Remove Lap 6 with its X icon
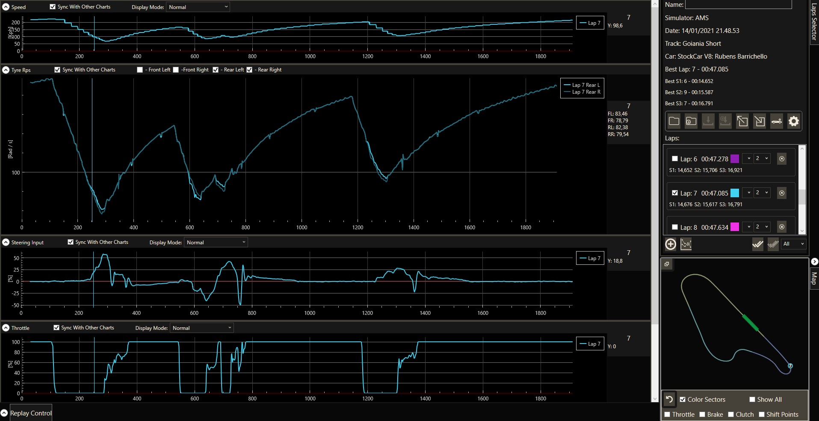Screen dimensions: 819x421 (782, 159)
